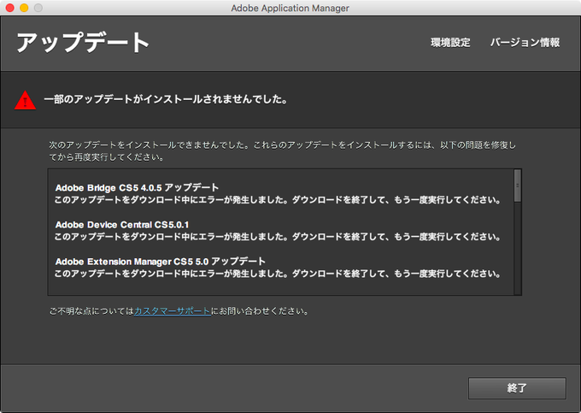Follow the カスタマーサポート link
This screenshot has height=413, width=581.
pyautogui.click(x=173, y=311)
